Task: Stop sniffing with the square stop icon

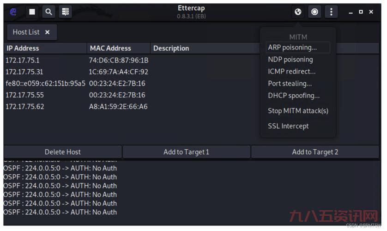Action: (x=32, y=12)
